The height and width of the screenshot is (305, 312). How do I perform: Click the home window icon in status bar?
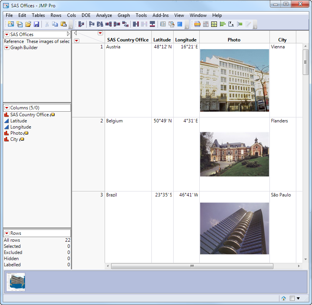click(x=284, y=298)
